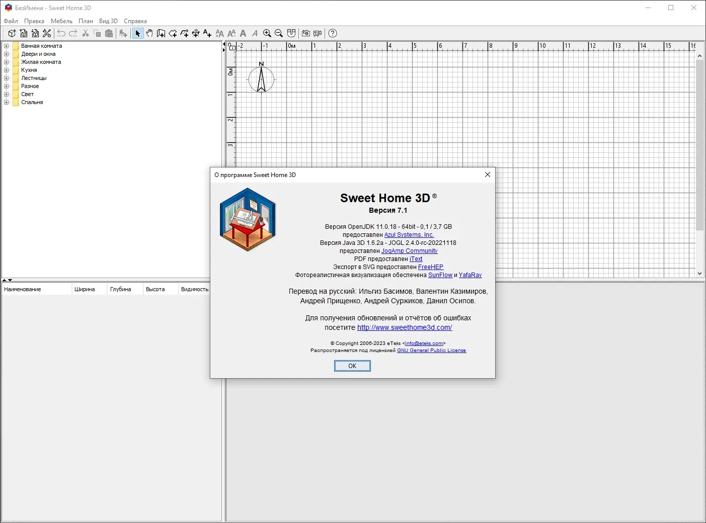This screenshot has height=523, width=706.
Task: Select the Спальня folder label
Action: [x=32, y=102]
